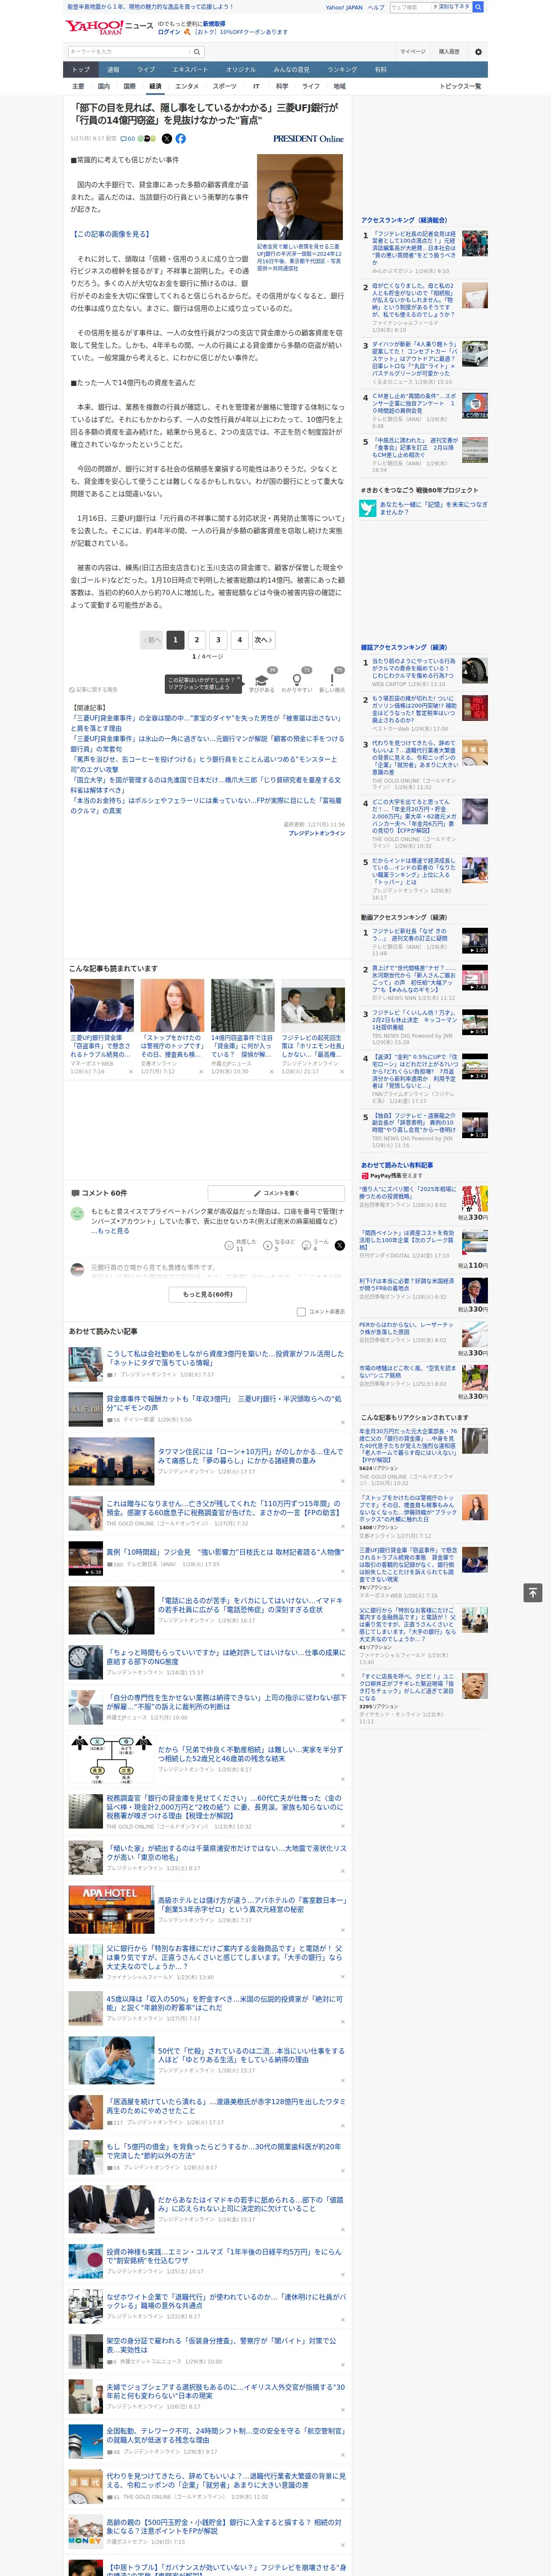
Task: Select the トップ tab
Action: pos(81,69)
